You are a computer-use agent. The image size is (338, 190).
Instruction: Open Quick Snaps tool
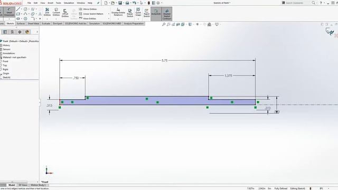[138, 12]
